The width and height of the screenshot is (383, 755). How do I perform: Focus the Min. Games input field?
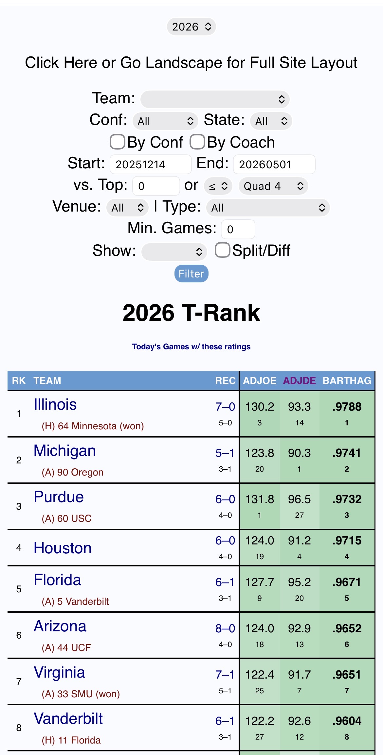click(238, 229)
